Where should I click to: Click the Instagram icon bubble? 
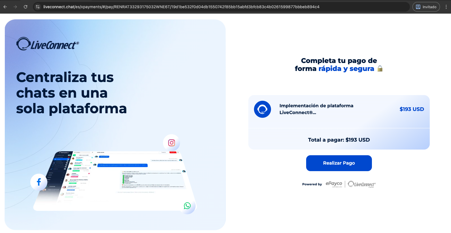click(171, 143)
